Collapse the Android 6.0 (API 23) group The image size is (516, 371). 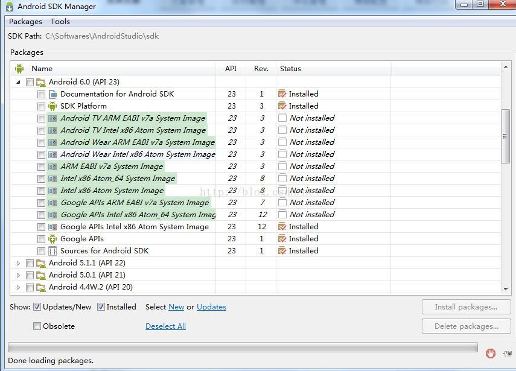19,82
